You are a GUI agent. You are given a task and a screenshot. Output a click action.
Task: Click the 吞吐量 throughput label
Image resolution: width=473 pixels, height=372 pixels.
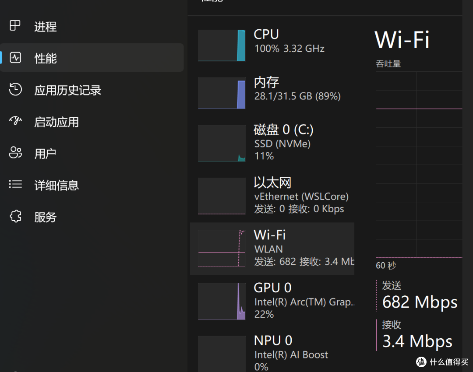tap(388, 64)
